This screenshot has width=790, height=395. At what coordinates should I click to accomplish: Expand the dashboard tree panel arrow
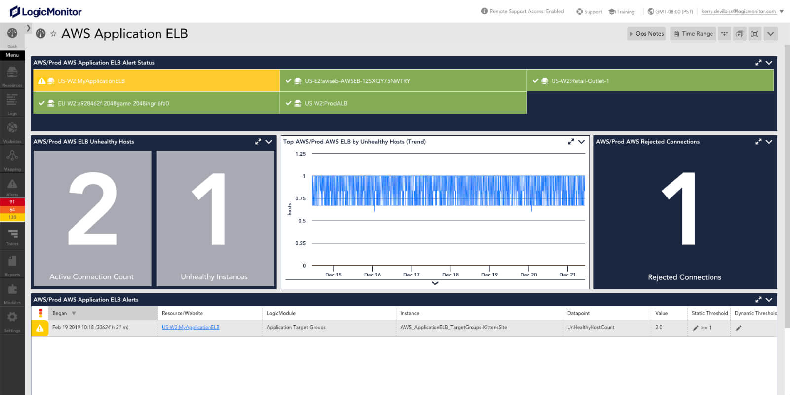(x=29, y=28)
